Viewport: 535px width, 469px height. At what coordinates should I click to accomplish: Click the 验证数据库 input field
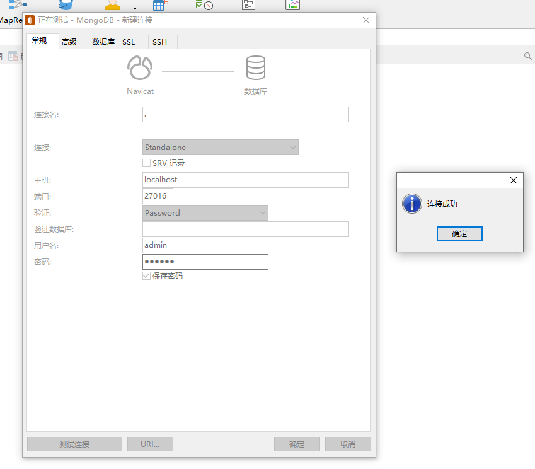246,229
